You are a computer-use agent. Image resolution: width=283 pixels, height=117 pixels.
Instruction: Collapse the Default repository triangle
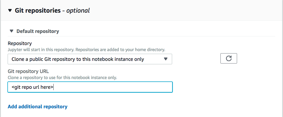point(12,31)
